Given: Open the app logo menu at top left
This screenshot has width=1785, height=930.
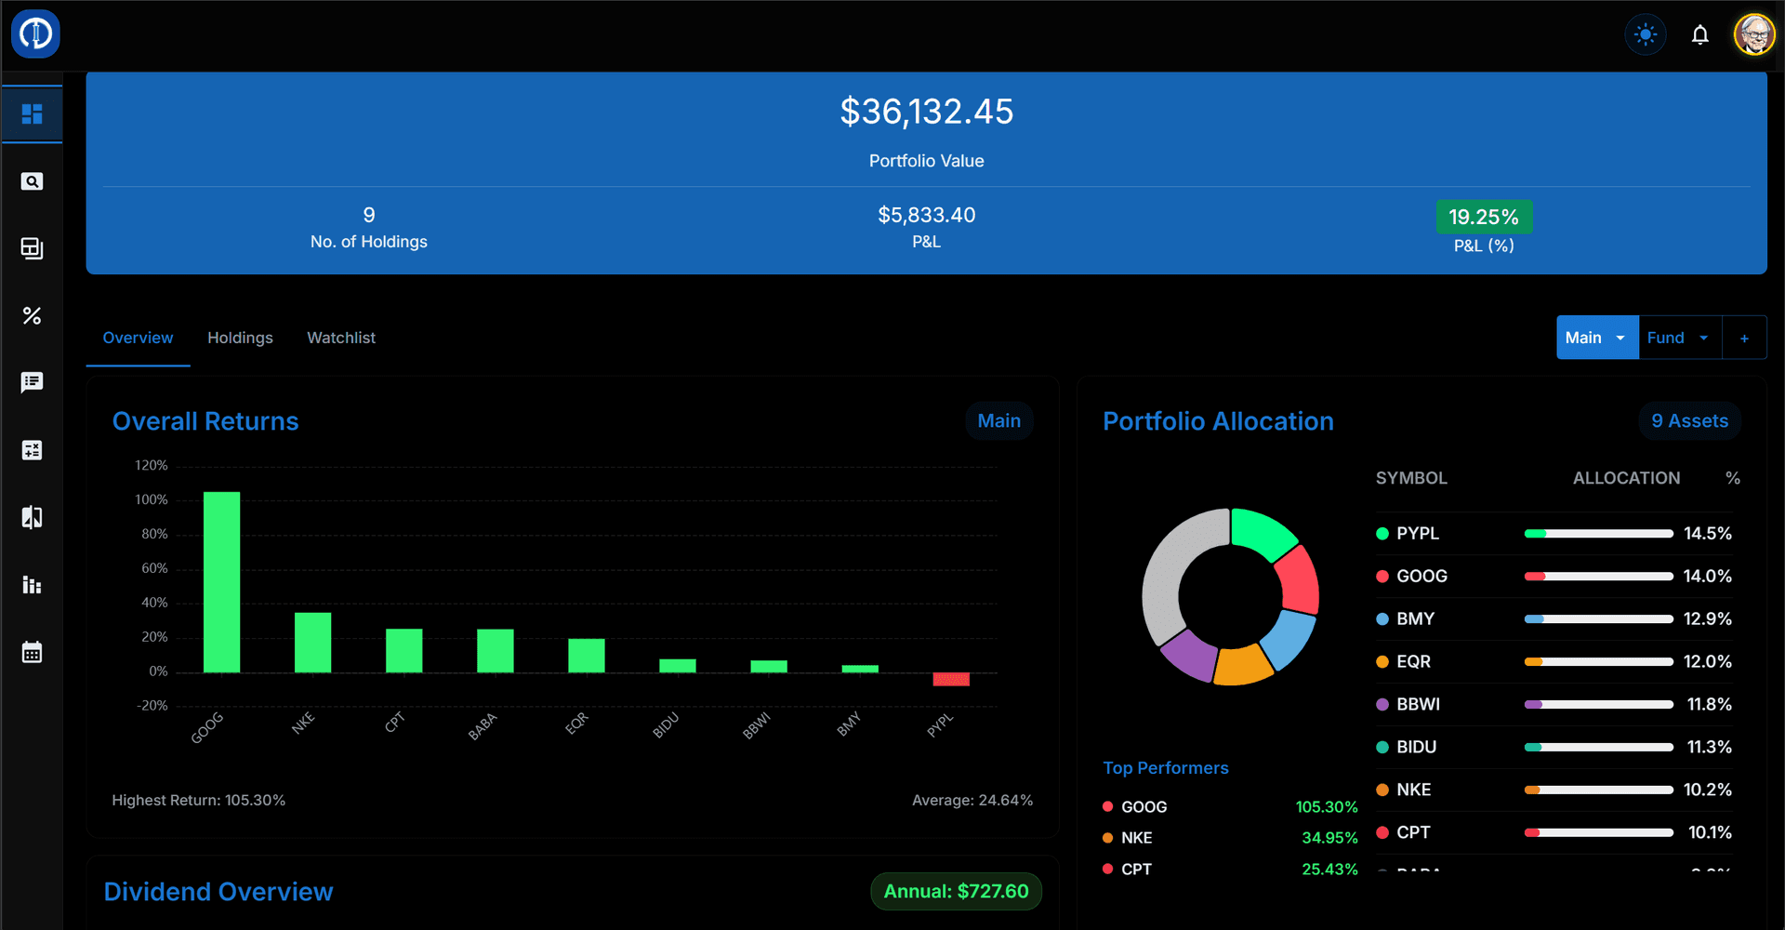Looking at the screenshot, I should pos(34,33).
